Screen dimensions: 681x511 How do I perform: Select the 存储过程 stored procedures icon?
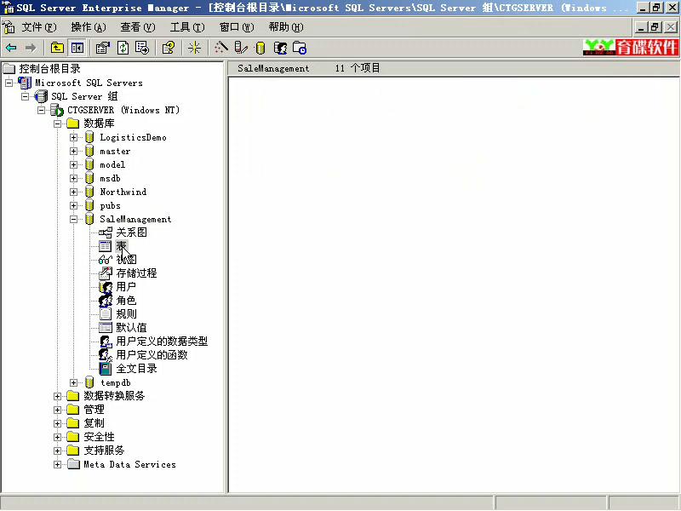[106, 273]
